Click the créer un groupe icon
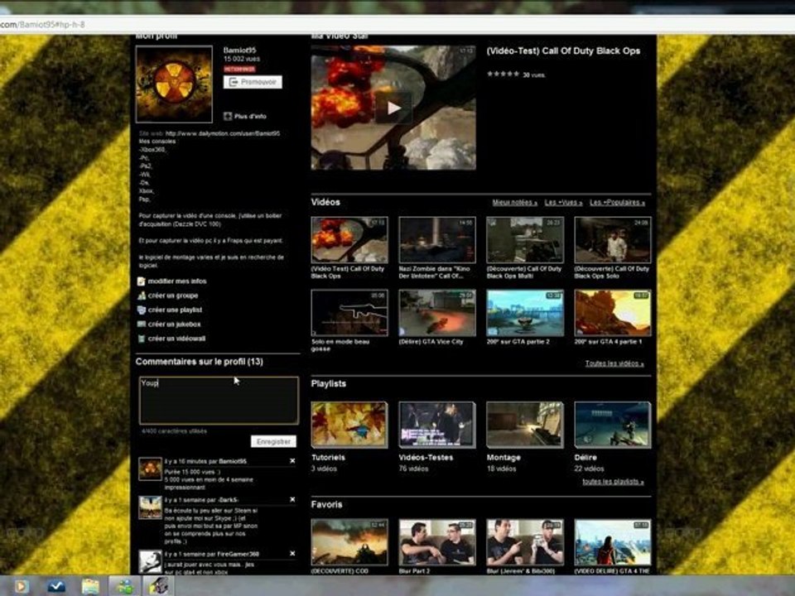Screen dimensions: 795x596 pos(142,296)
